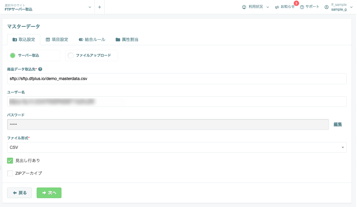Enable the ZIPアーカイブ checkbox
The height and width of the screenshot is (207, 357).
10,173
